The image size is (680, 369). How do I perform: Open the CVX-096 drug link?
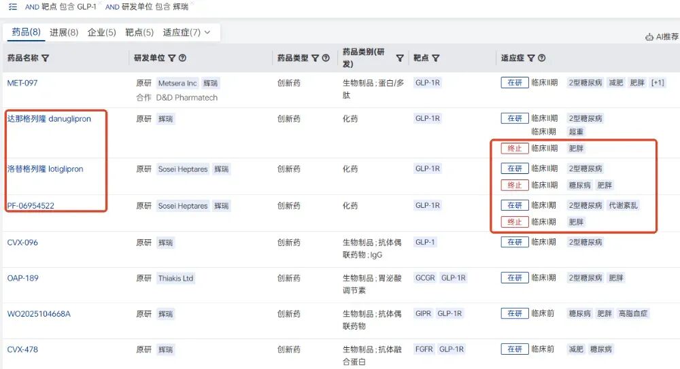tap(22, 242)
